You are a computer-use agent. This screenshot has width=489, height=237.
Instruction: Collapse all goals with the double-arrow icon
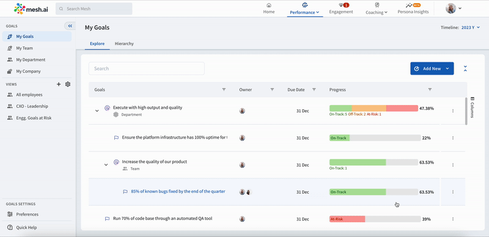[x=465, y=68]
